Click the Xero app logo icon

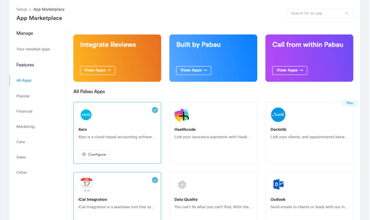pos(86,115)
